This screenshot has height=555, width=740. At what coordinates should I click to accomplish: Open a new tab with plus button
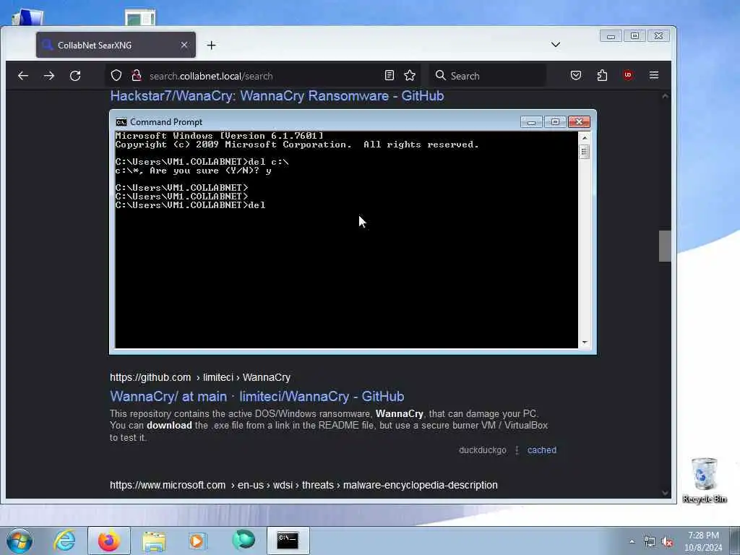pyautogui.click(x=212, y=46)
